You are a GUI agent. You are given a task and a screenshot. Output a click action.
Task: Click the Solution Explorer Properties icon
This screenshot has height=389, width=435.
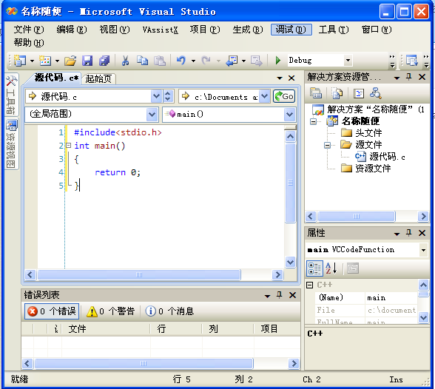tap(316, 93)
